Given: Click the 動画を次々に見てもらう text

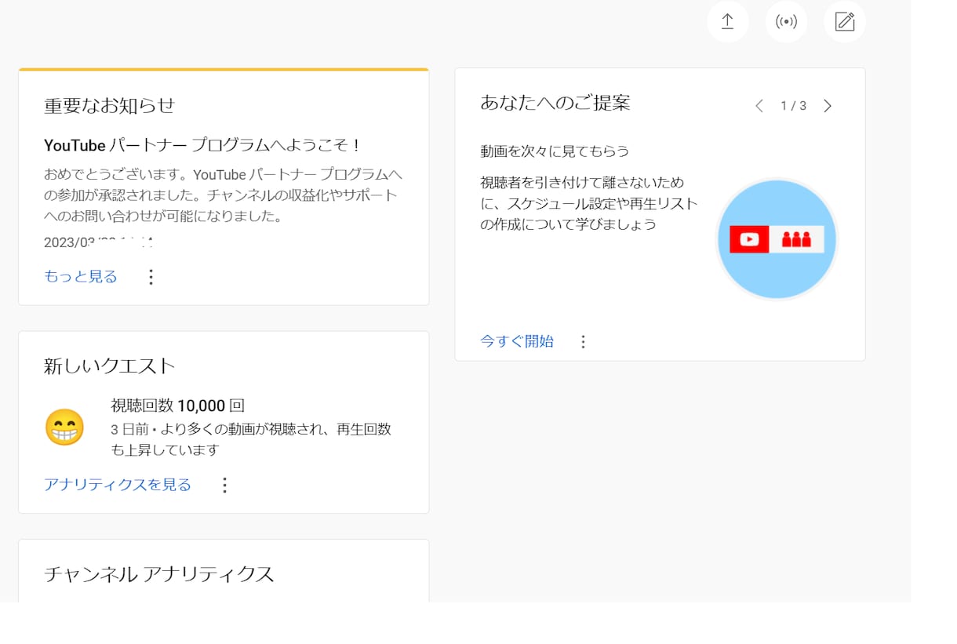Looking at the screenshot, I should tap(555, 151).
